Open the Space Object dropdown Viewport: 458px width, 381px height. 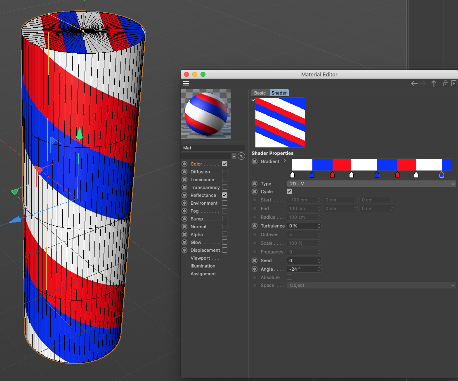371,286
